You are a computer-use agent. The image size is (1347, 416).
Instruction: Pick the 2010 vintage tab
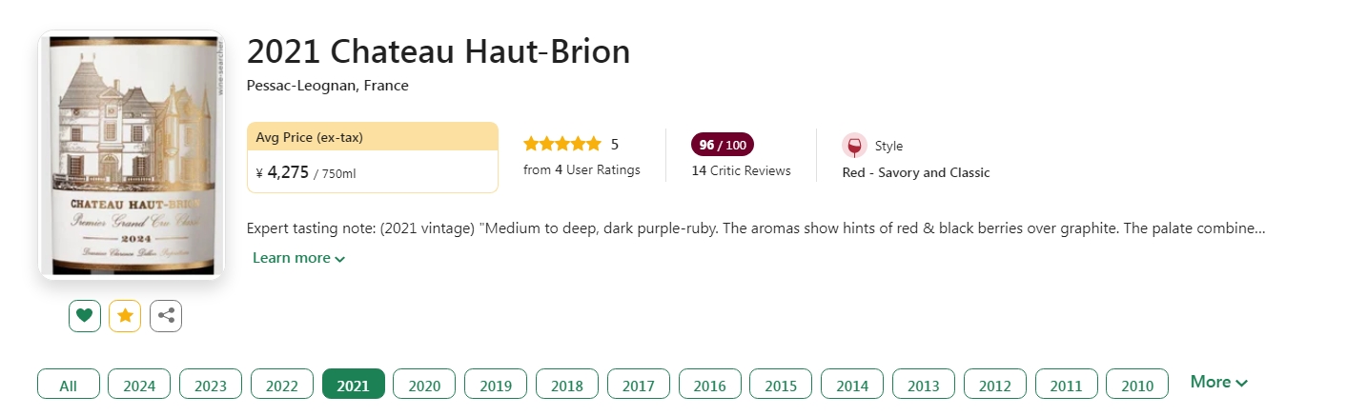(1137, 385)
